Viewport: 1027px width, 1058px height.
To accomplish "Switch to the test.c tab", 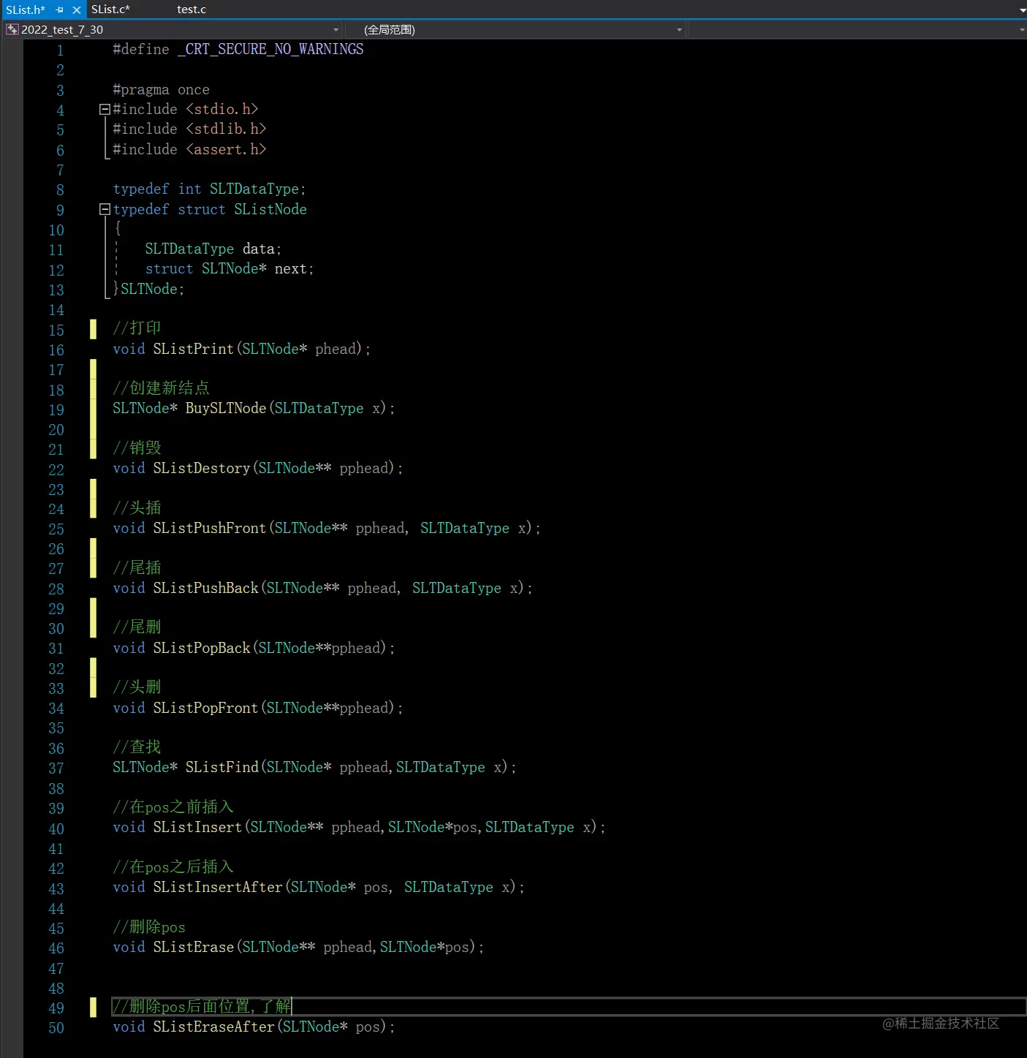I will (x=191, y=10).
